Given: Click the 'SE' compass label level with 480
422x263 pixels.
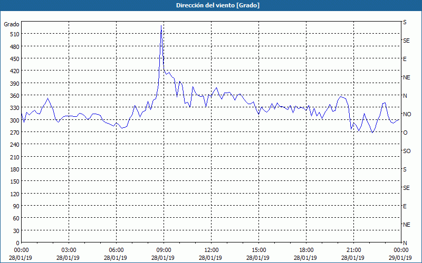Looking at the screenshot, I should click(406, 41).
